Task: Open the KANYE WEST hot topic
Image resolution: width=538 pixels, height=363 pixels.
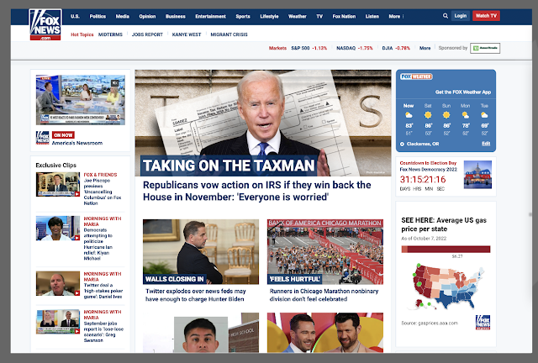Action: [x=187, y=34]
